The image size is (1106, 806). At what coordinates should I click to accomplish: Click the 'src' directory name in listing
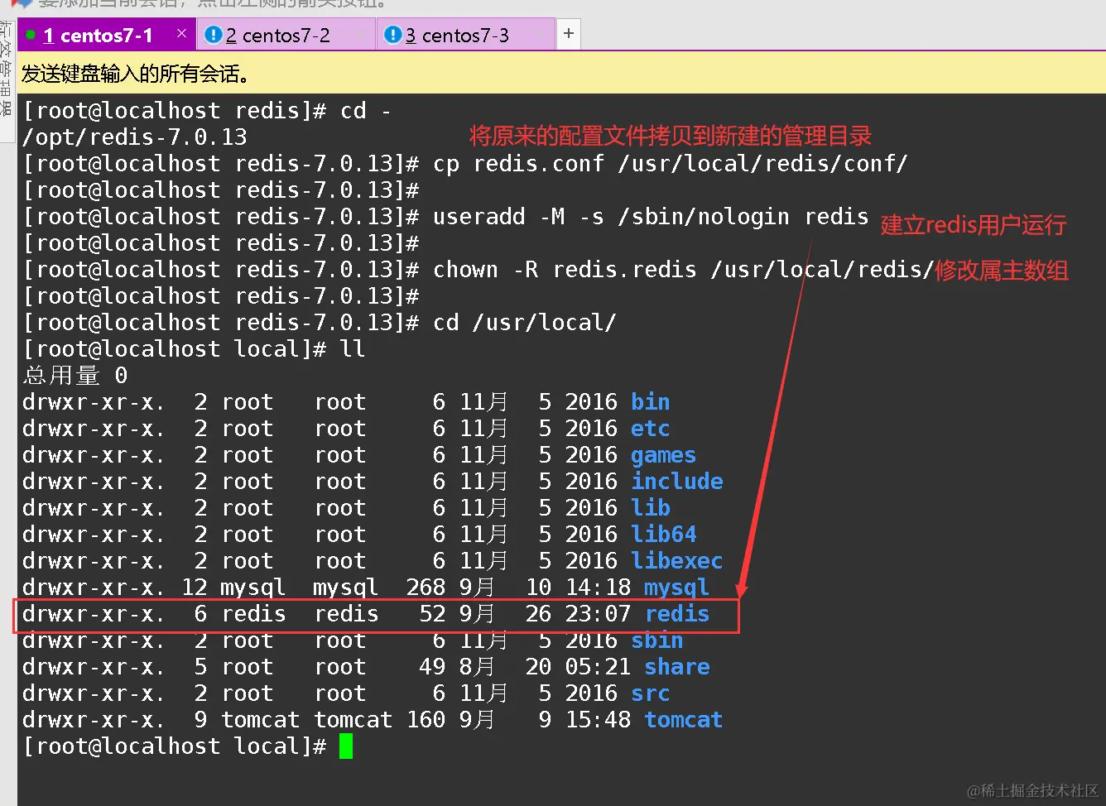tap(651, 693)
